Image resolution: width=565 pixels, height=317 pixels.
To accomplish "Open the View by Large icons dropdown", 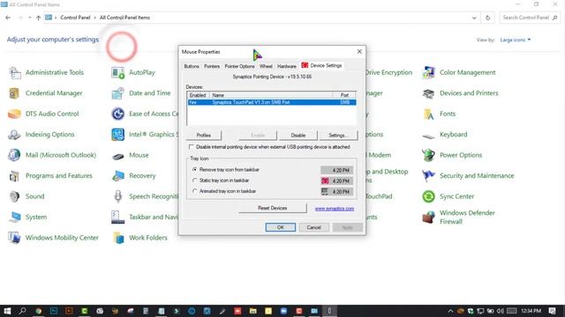I will click(x=516, y=40).
